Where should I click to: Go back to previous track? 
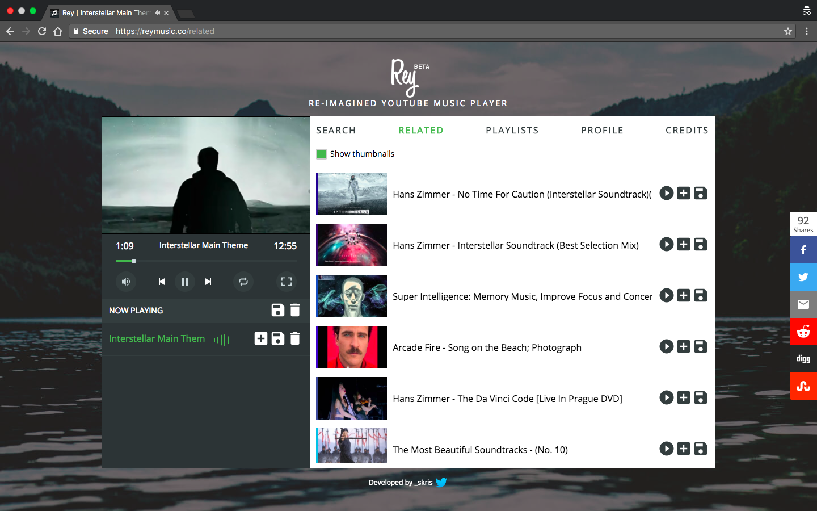point(162,282)
